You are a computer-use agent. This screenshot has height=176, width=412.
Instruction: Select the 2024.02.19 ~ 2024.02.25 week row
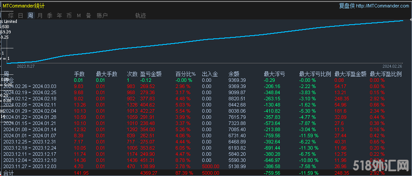click(x=30, y=92)
